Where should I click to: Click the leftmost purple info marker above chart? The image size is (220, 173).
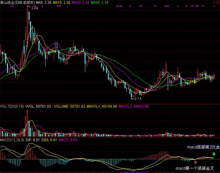point(12,6)
